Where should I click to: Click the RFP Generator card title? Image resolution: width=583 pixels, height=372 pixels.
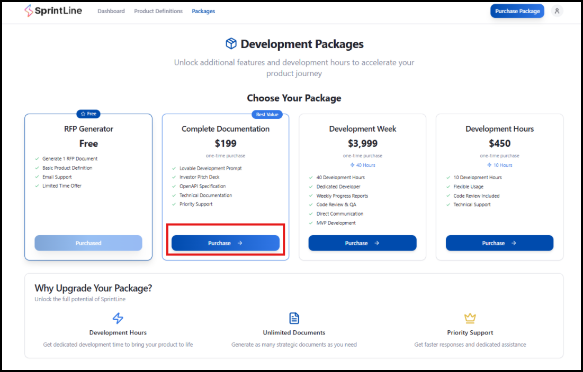[88, 129]
